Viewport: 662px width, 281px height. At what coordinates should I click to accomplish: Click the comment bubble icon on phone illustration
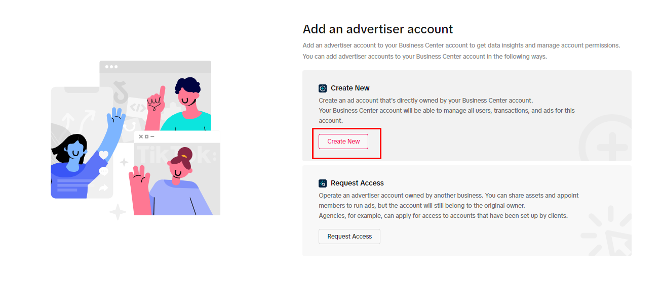coord(104,171)
